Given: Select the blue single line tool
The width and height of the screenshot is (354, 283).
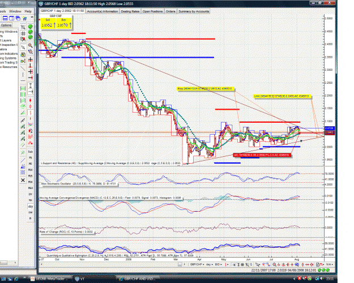Looking at the screenshot, I should point(23,160).
